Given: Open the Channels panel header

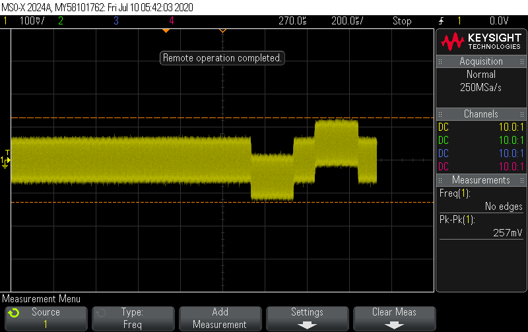Looking at the screenshot, I should 481,114.
